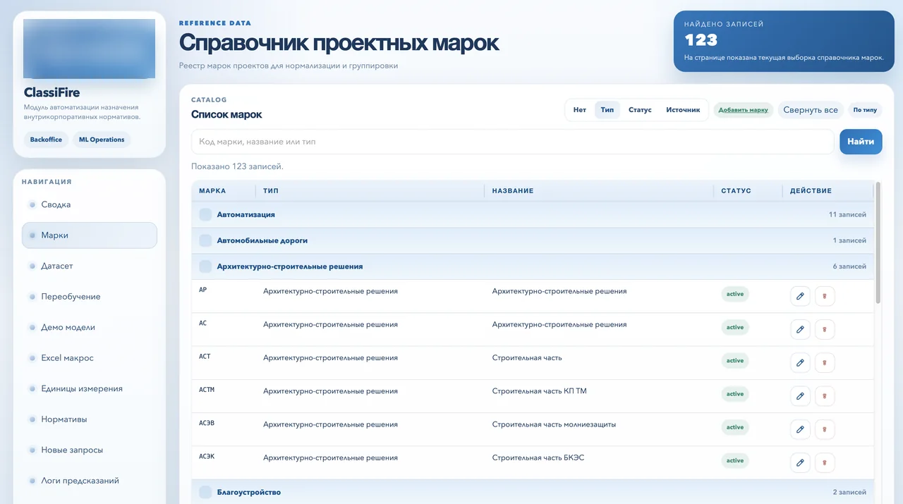Group the list by Источник
Image resolution: width=903 pixels, height=504 pixels.
coord(683,110)
